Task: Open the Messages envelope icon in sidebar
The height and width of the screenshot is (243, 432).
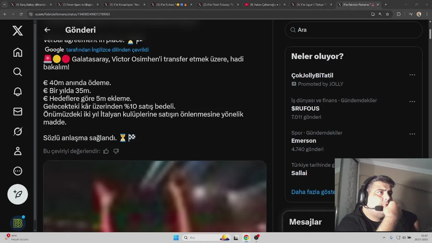Action: click(18, 112)
